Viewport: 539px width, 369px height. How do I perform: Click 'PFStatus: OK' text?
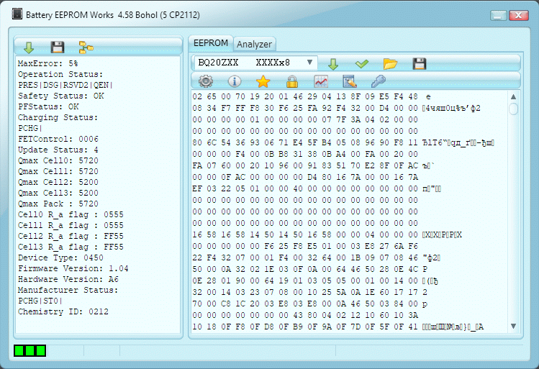[48, 107]
